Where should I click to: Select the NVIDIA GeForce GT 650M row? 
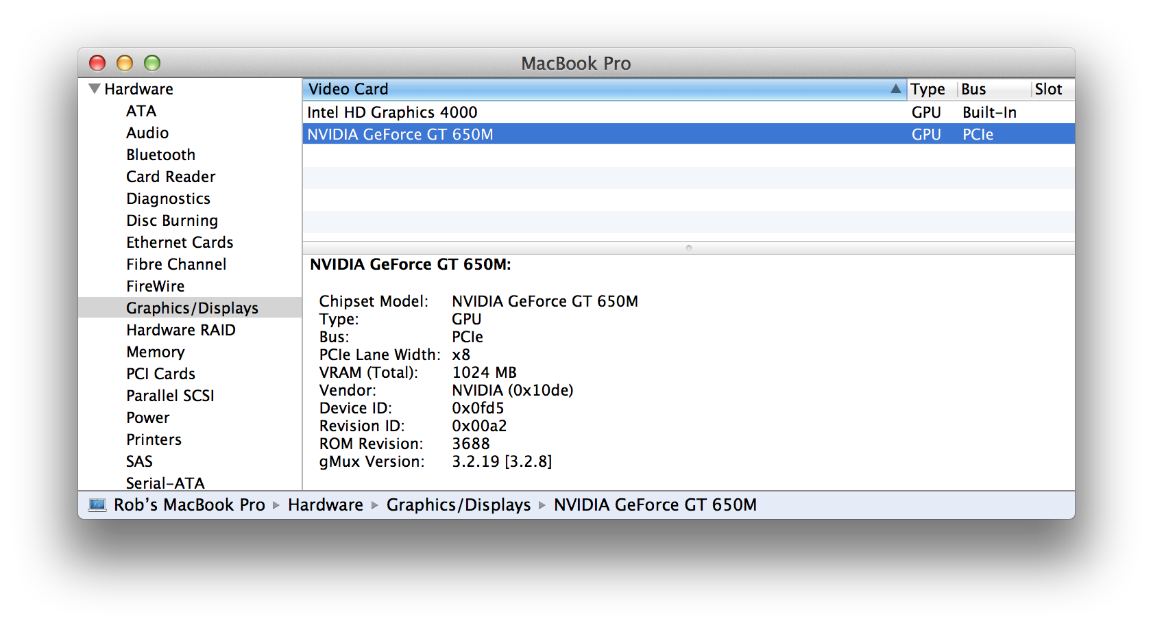(400, 134)
